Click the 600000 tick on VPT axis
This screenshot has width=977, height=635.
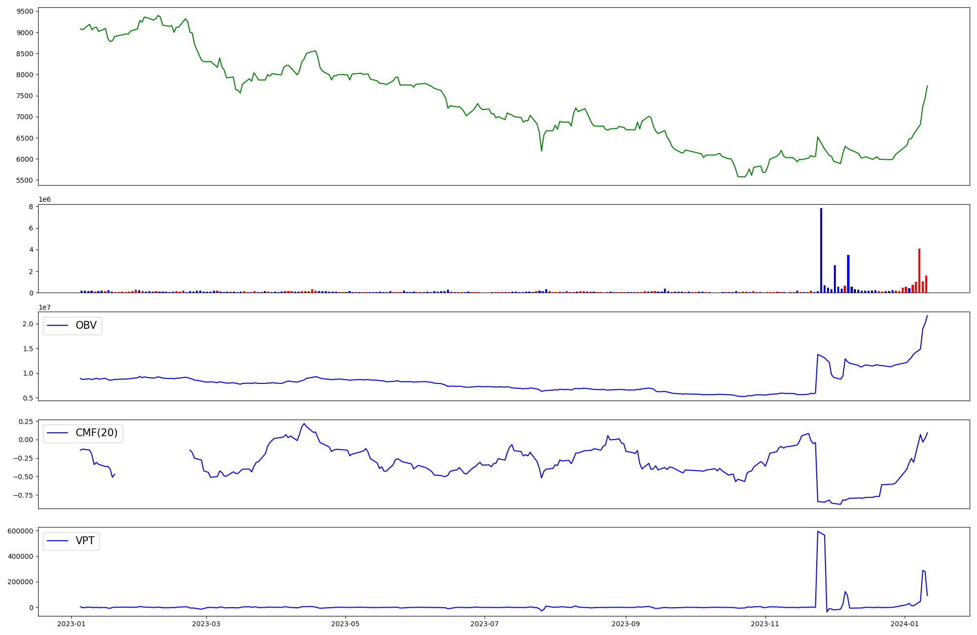(21, 531)
